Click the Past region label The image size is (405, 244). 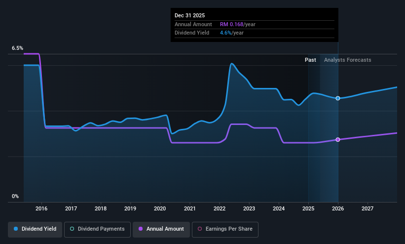coord(310,60)
